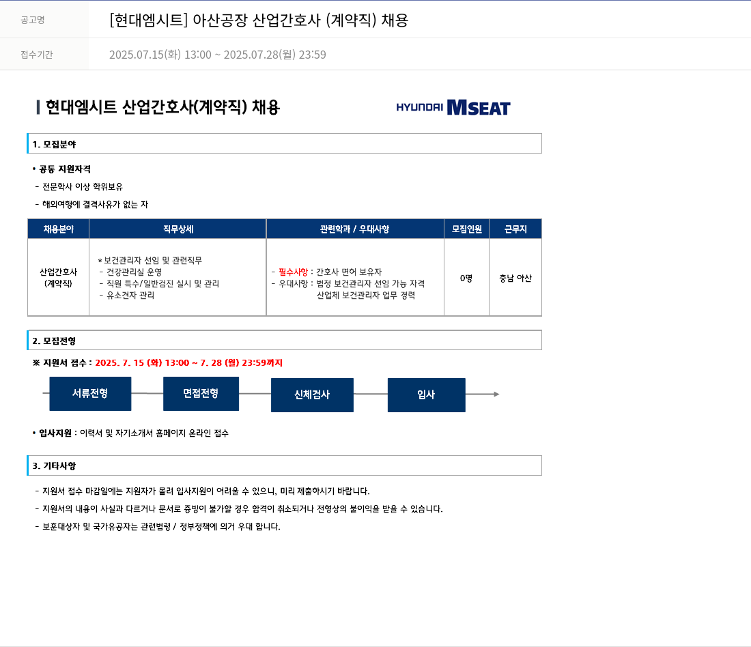Viewport: 751px width, 647px height.
Task: Click table header '직무상세'
Action: pyautogui.click(x=178, y=229)
